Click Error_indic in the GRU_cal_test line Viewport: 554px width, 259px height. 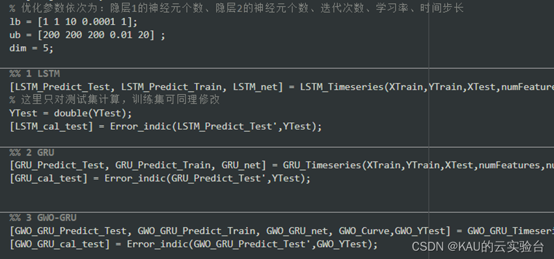coord(135,178)
